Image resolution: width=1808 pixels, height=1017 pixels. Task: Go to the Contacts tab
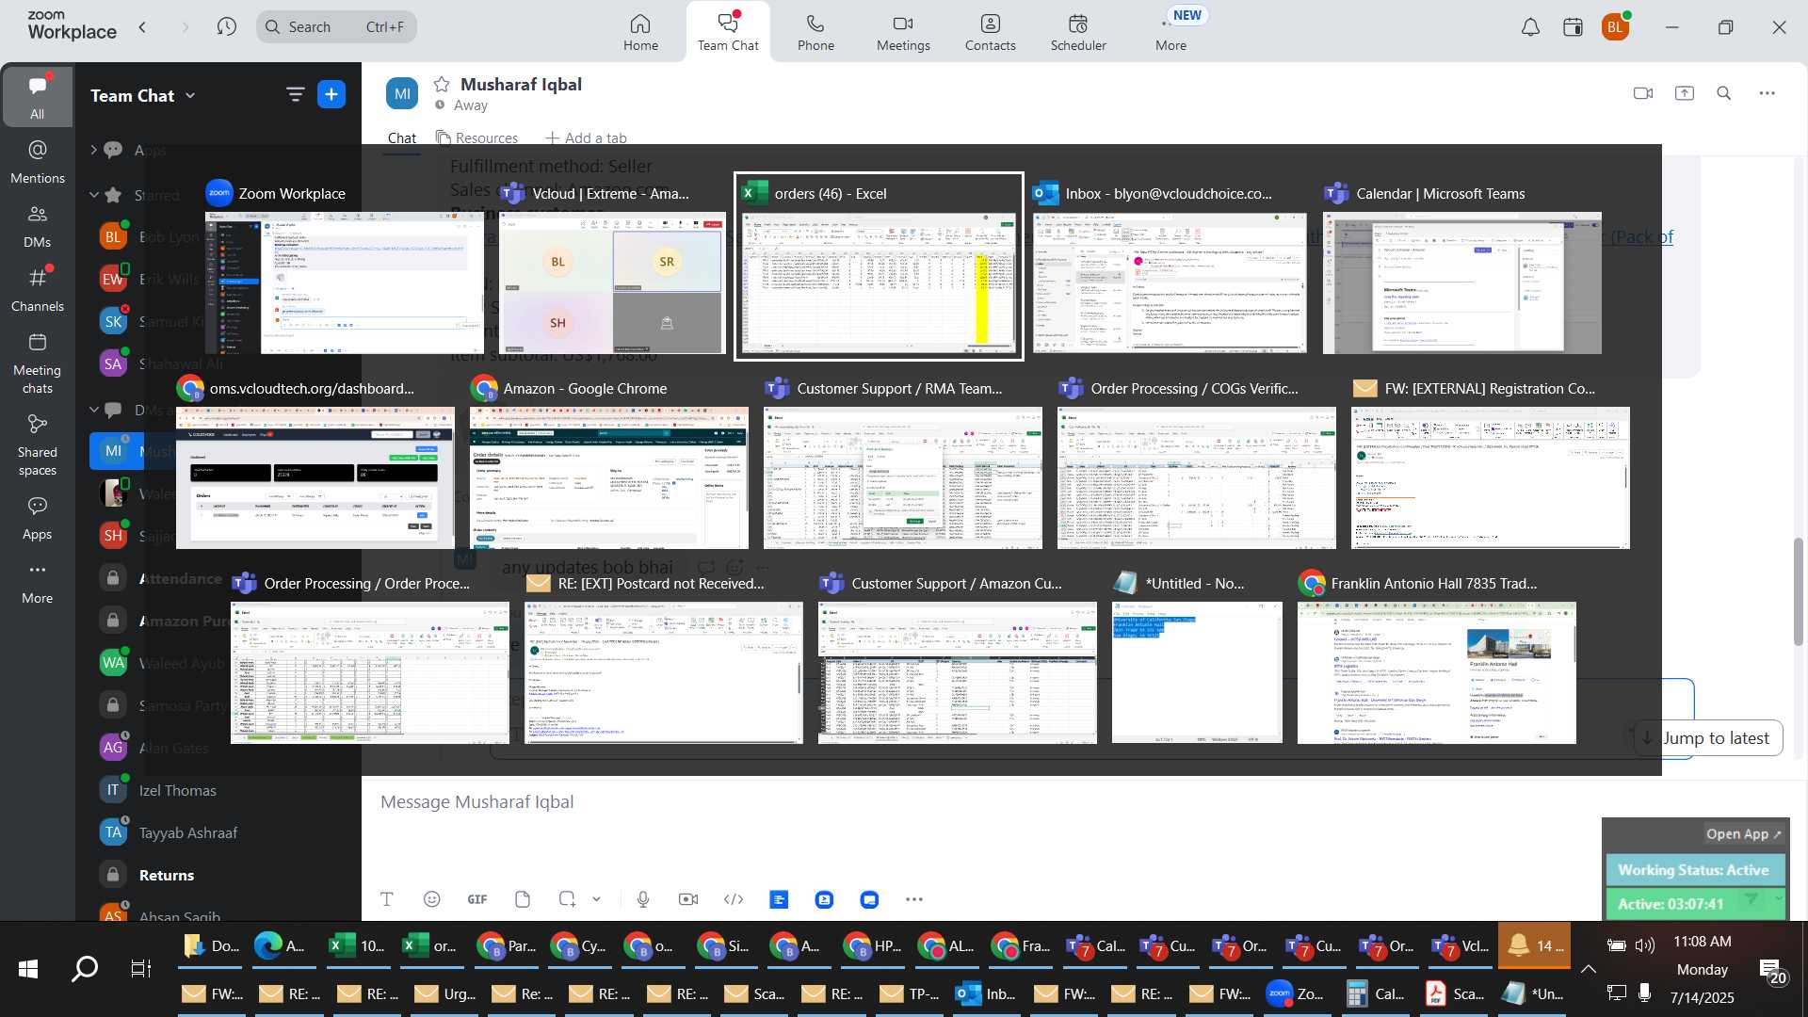990,32
